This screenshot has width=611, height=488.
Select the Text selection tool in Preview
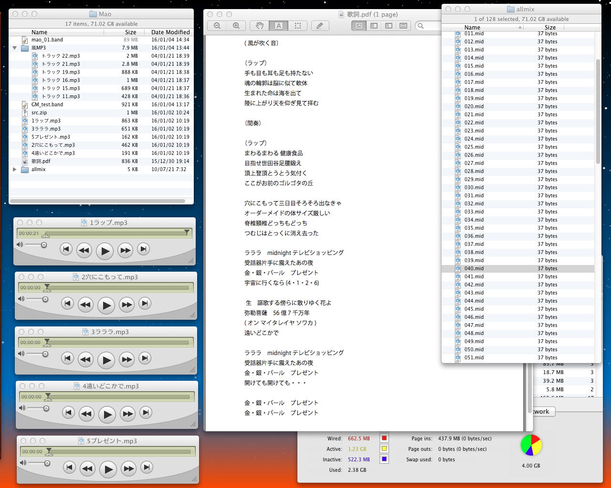click(x=278, y=26)
